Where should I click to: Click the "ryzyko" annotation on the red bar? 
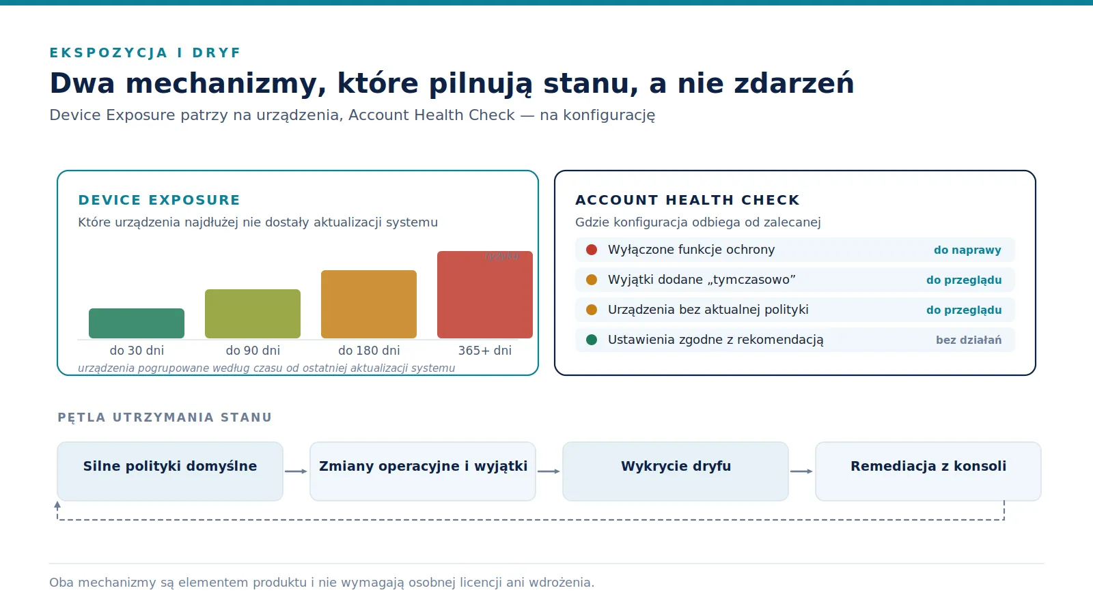502,257
